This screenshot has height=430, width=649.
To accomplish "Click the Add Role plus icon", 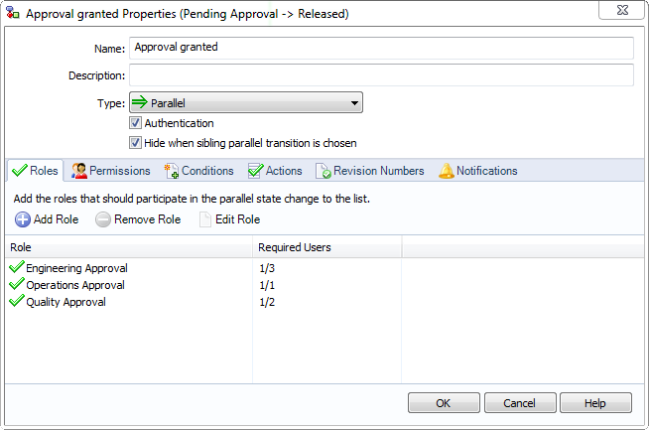I will click(x=23, y=219).
